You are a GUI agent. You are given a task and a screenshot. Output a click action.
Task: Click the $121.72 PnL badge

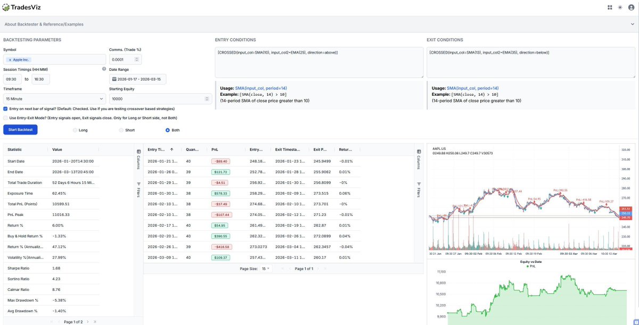[219, 172]
